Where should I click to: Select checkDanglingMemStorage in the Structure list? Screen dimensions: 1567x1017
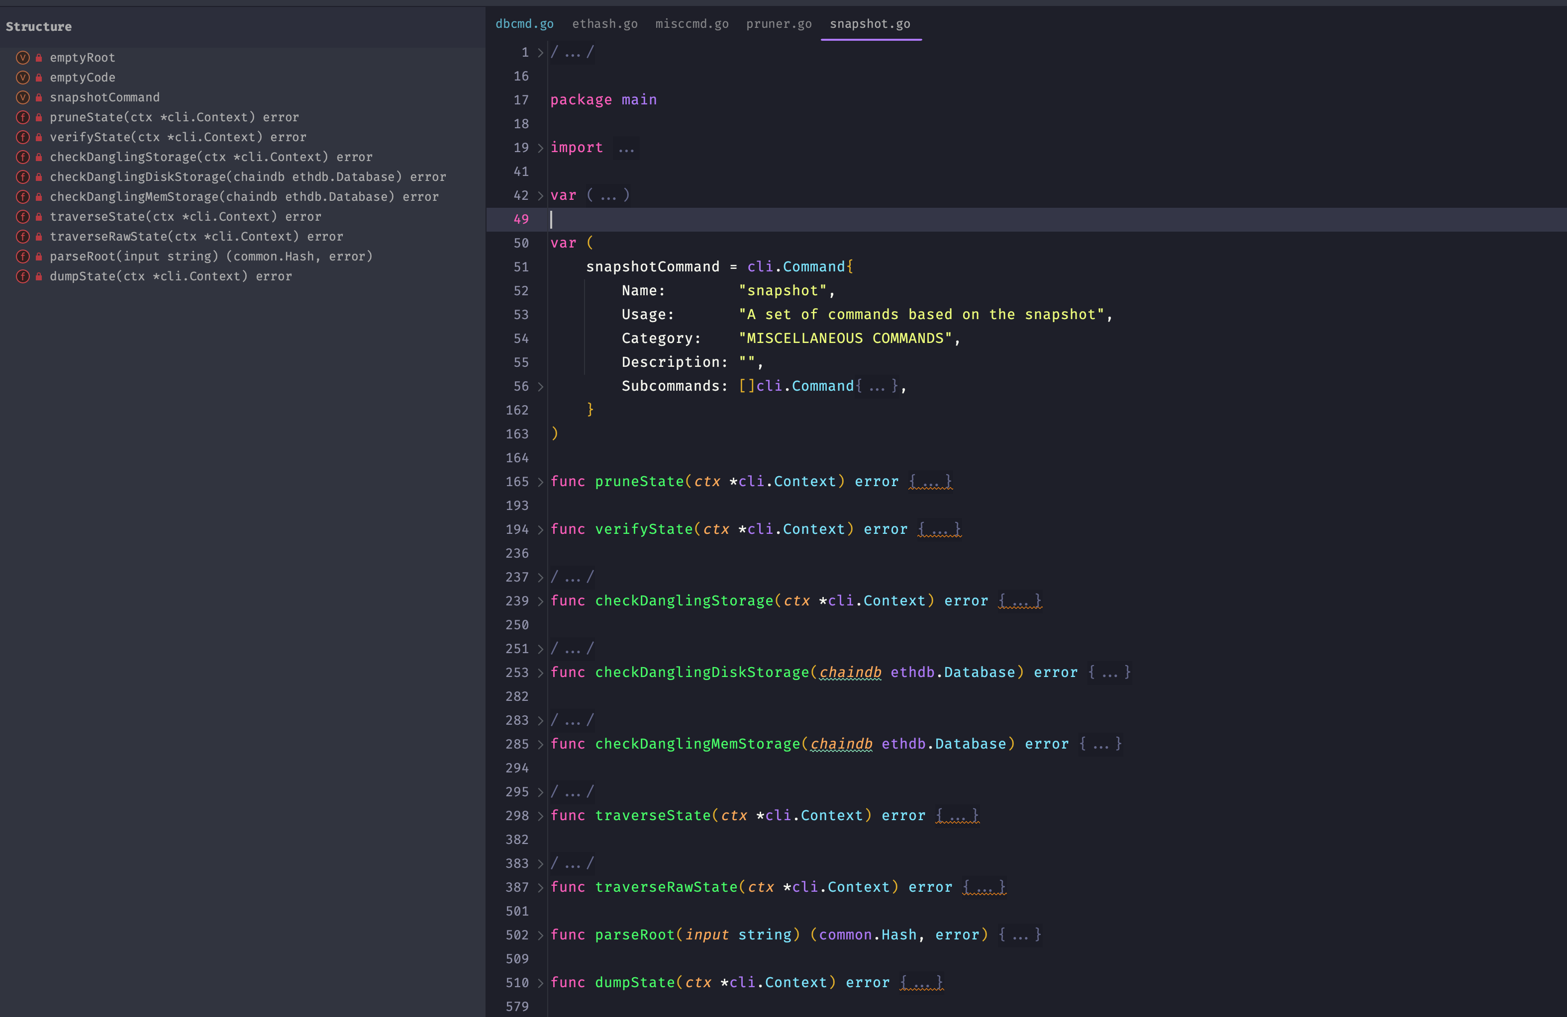(x=244, y=197)
